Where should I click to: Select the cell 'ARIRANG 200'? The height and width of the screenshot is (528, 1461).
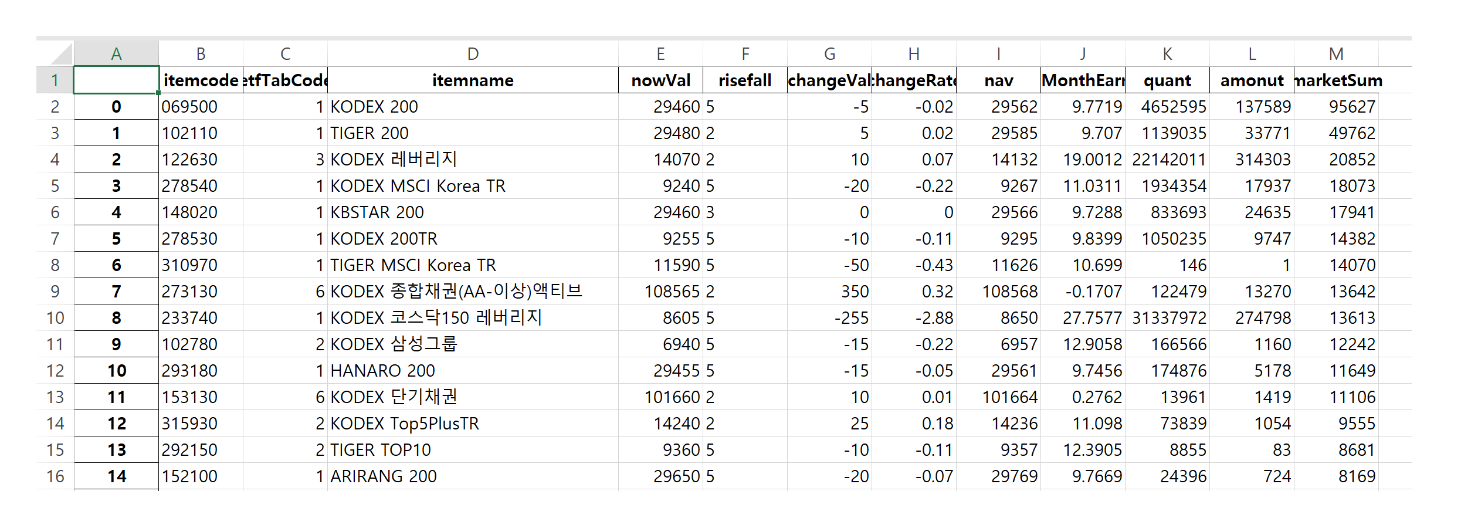[x=473, y=476]
